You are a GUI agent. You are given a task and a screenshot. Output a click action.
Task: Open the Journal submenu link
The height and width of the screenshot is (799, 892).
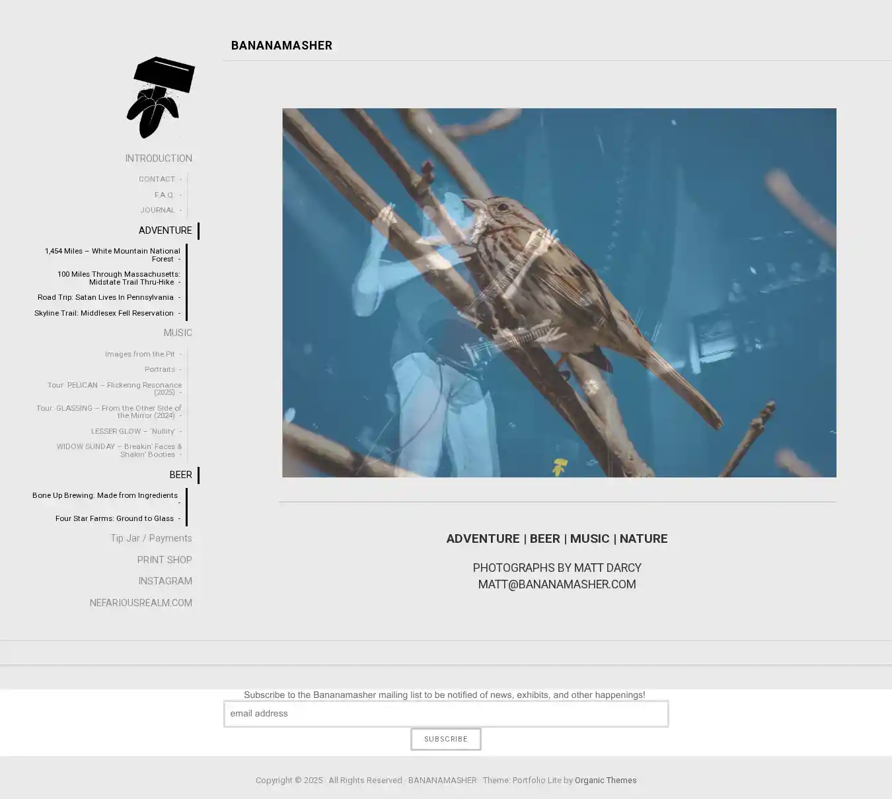[x=157, y=210]
